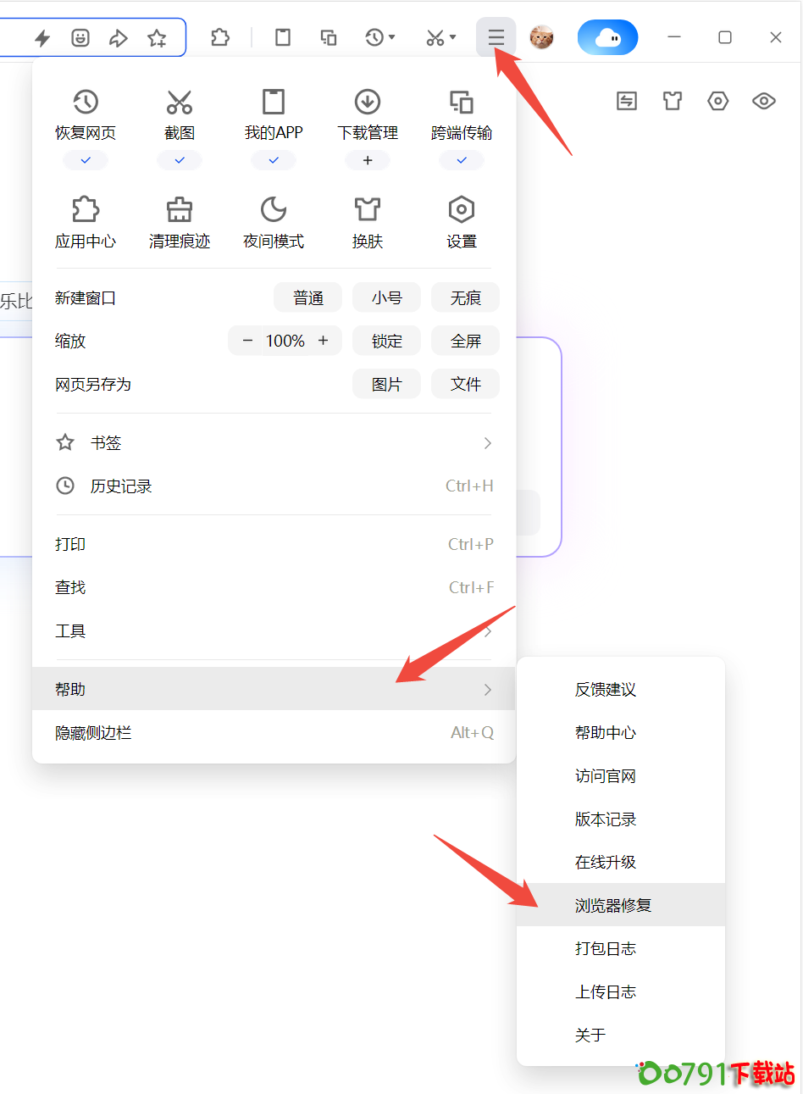Toggle pin checkmark under 我的APP
Image resolution: width=803 pixels, height=1094 pixels.
click(x=274, y=160)
